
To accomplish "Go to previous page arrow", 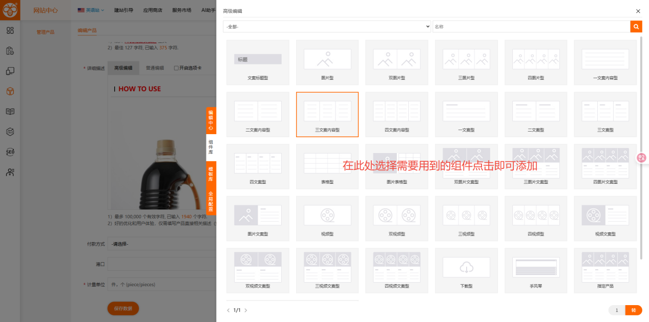I will (x=228, y=310).
